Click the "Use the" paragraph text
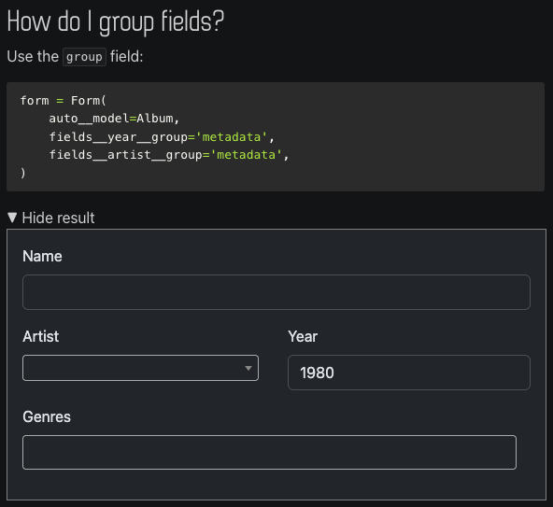This screenshot has width=553, height=507. click(33, 56)
